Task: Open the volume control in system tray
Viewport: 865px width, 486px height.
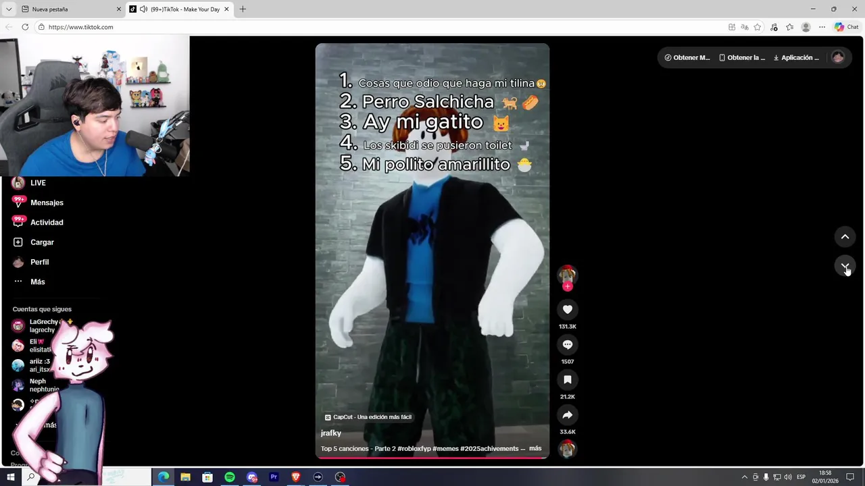Action: 788,477
